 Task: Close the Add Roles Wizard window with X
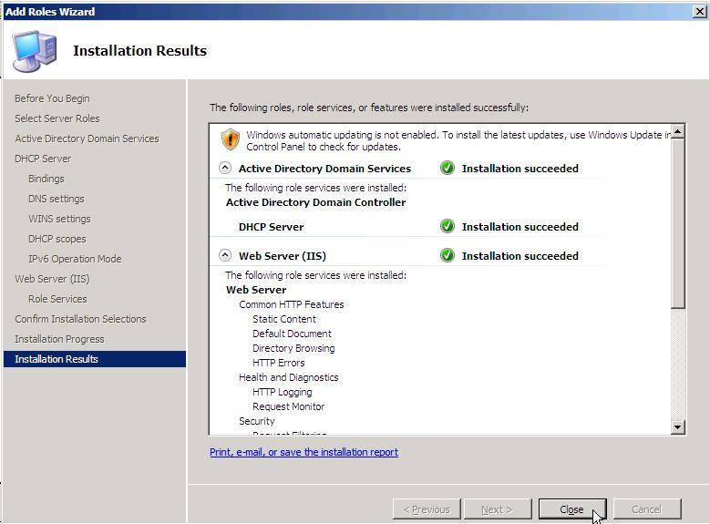click(x=699, y=11)
